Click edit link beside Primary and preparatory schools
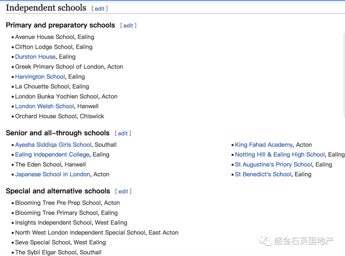 tap(128, 26)
